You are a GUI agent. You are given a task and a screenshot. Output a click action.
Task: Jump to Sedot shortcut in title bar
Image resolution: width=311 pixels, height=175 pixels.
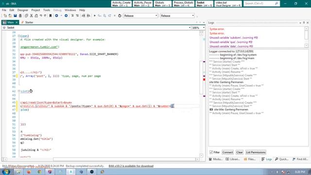[205, 4]
